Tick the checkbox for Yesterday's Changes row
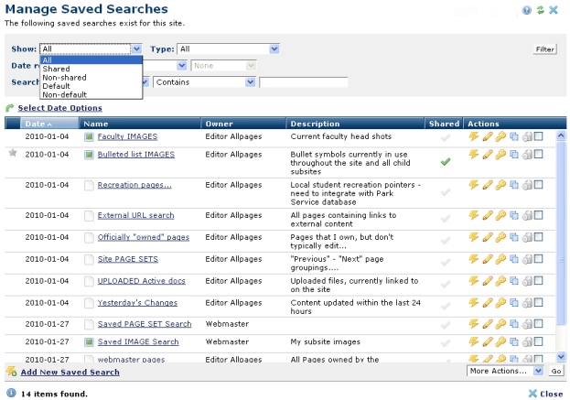The width and height of the screenshot is (570, 400). (x=539, y=302)
